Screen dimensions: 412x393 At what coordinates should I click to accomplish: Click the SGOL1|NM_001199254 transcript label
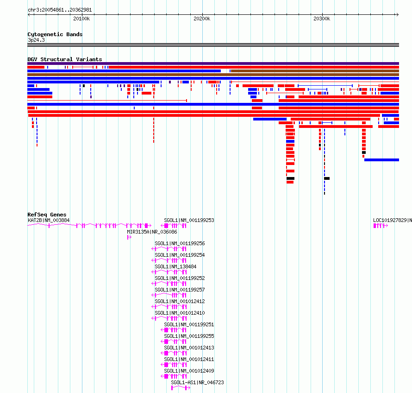click(x=180, y=255)
